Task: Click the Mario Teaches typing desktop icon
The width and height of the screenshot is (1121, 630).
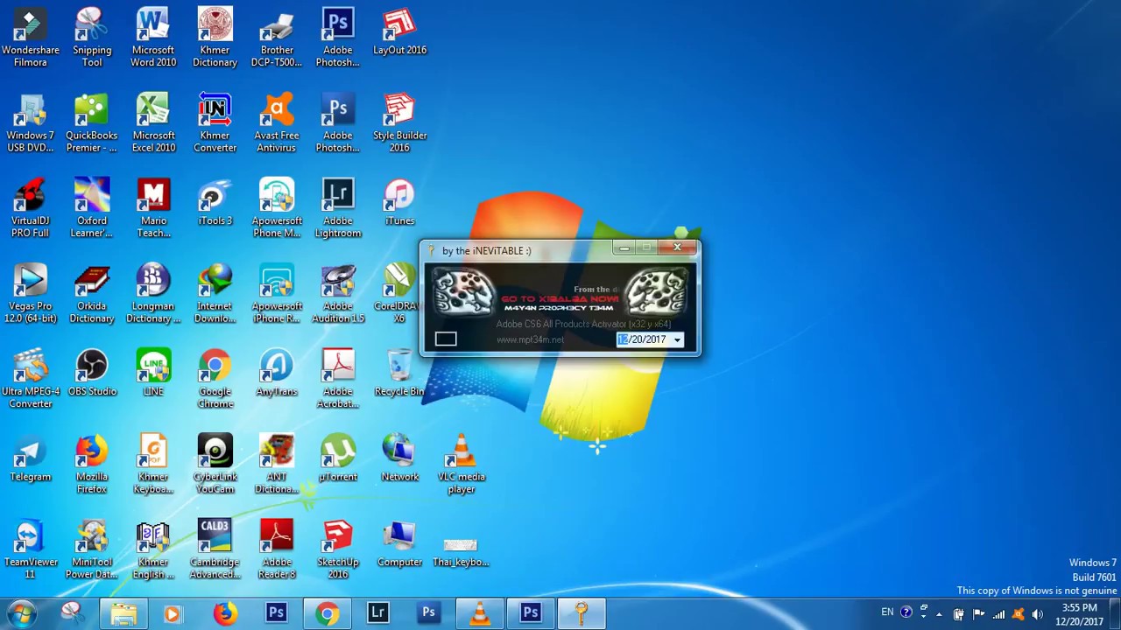Action: tap(153, 208)
